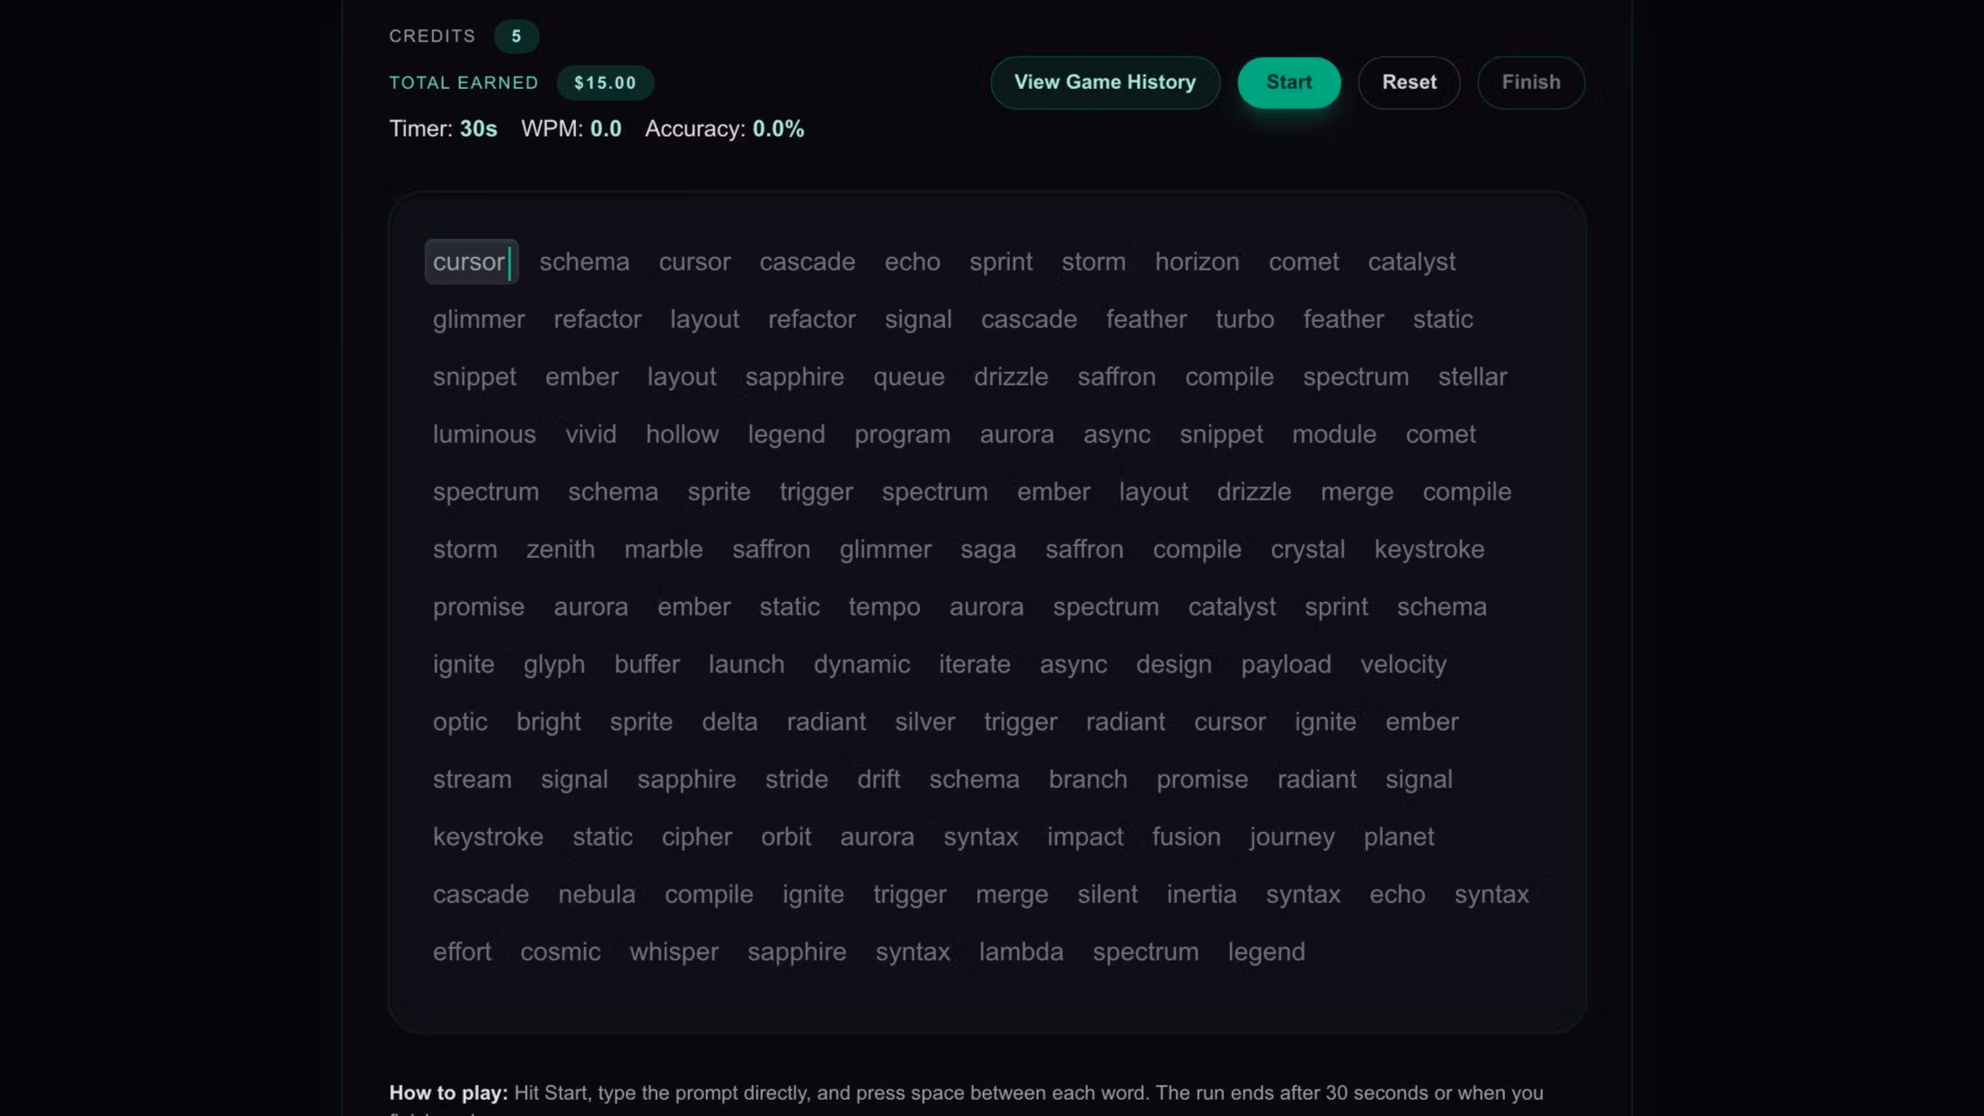The image size is (1984, 1116).
Task: Click the highlighted first word cursor
Action: [469, 262]
